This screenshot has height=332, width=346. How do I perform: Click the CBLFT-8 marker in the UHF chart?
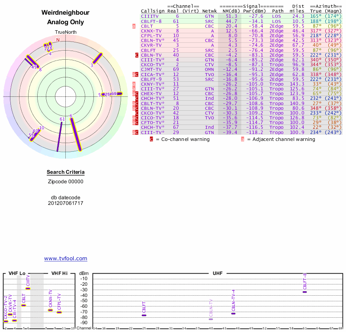(x=305, y=292)
